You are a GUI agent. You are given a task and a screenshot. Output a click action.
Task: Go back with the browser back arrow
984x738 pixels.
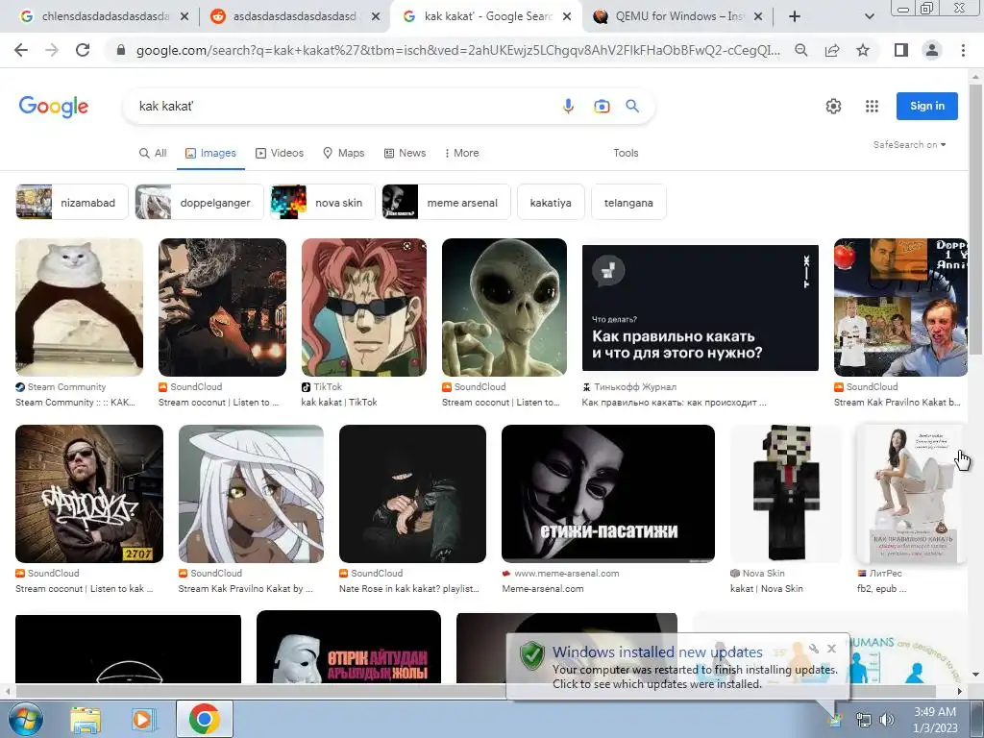click(x=21, y=50)
